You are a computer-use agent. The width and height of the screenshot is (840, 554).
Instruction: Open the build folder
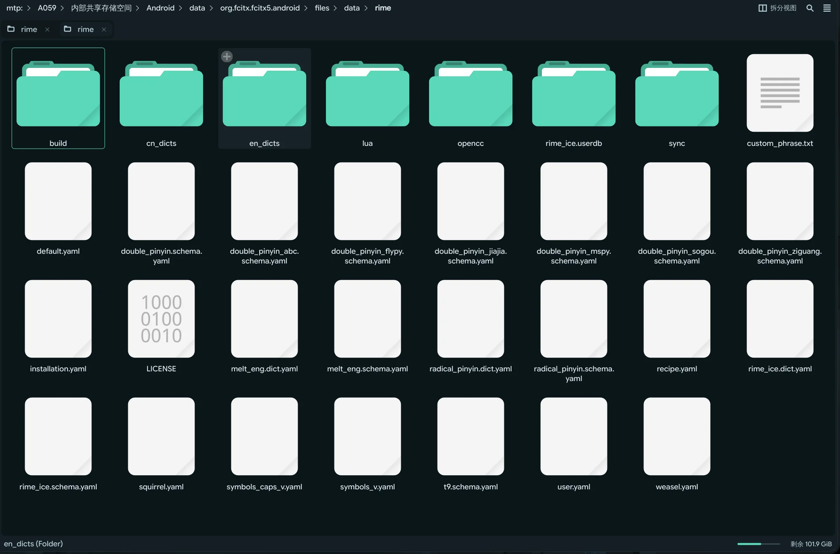[x=58, y=98]
